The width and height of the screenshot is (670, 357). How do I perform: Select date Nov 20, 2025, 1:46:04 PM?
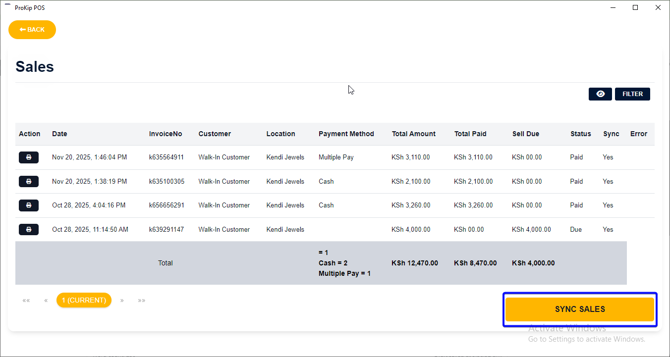89,157
